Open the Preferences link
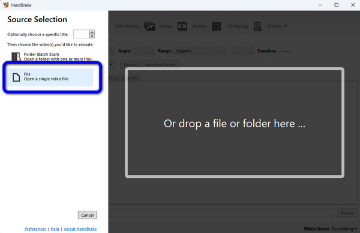This screenshot has height=233, width=360. 35,229
